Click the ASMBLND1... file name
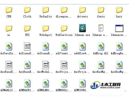Viewport: 129px width, 97px height. point(45,90)
